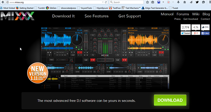
Task: Visit the Forums page
Action: click(x=183, y=14)
